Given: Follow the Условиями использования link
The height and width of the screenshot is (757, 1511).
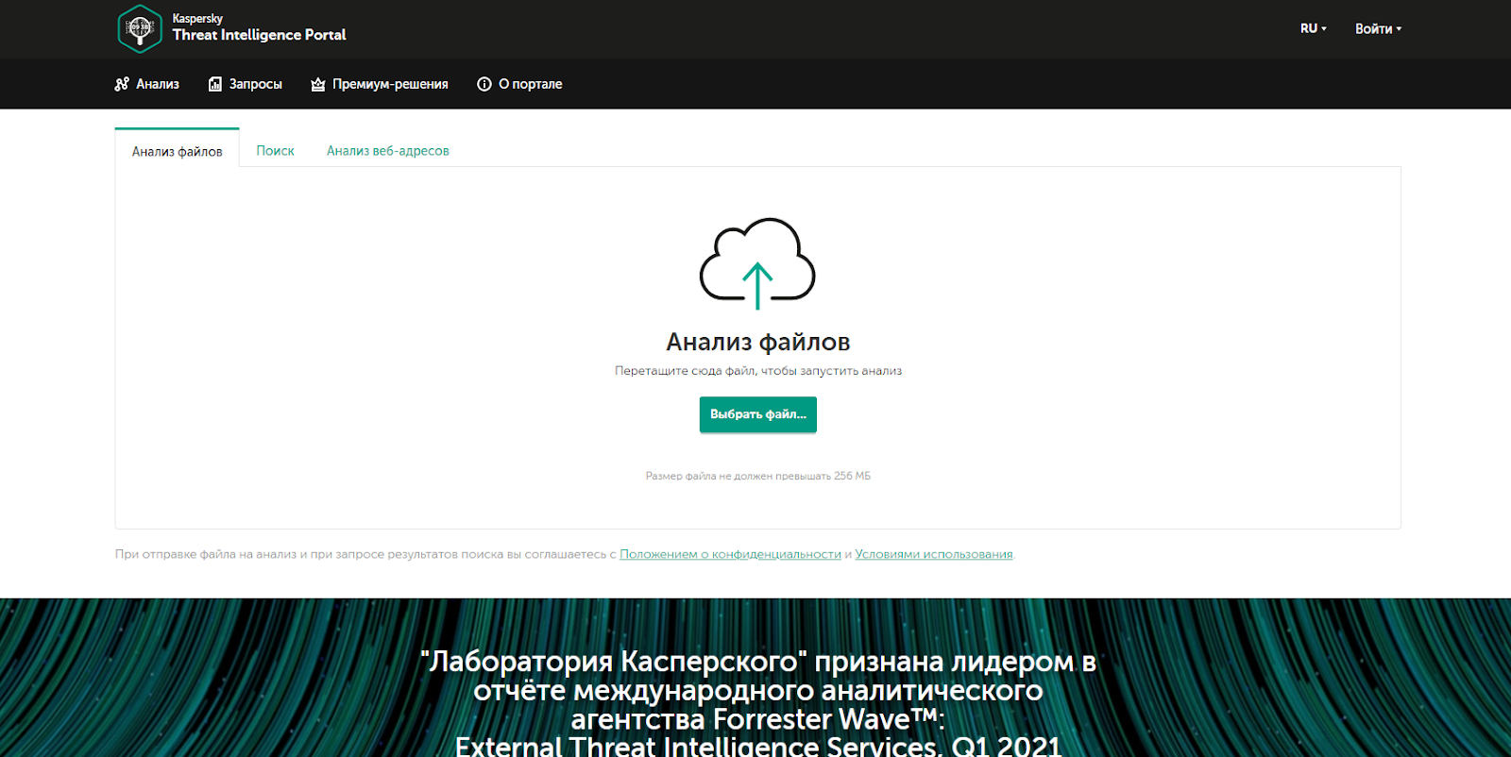Looking at the screenshot, I should point(933,554).
